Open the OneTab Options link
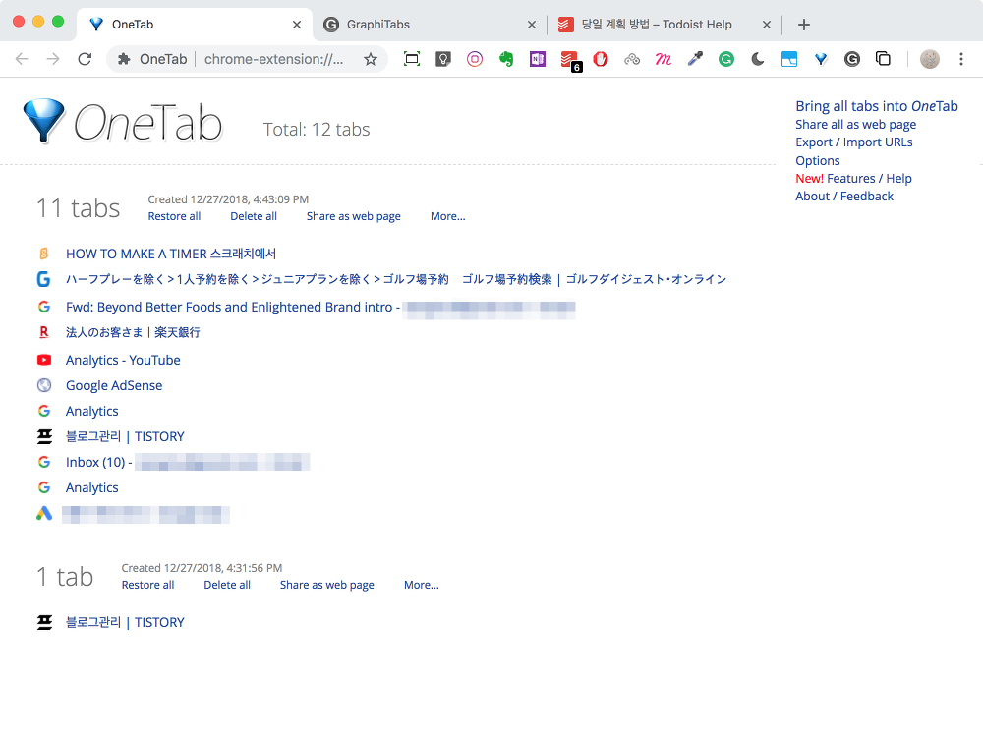The width and height of the screenshot is (983, 737). (x=818, y=160)
